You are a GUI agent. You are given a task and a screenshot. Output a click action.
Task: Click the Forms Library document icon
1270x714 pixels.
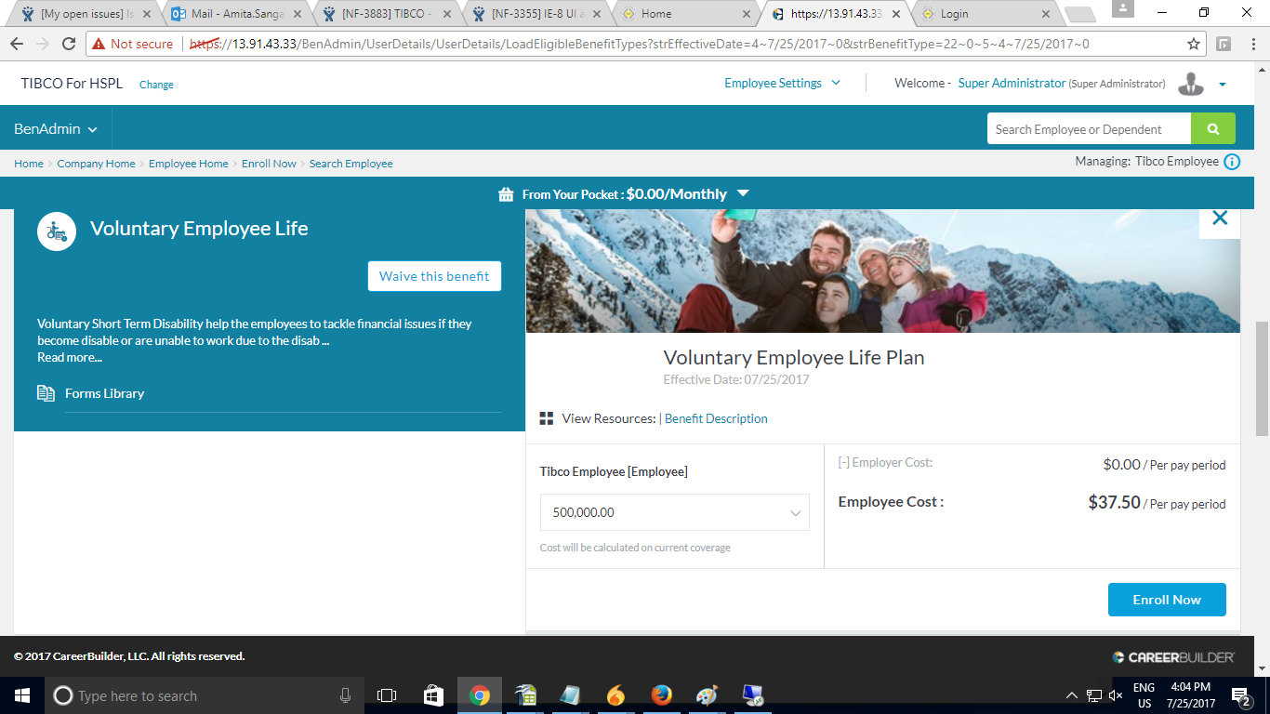point(46,393)
